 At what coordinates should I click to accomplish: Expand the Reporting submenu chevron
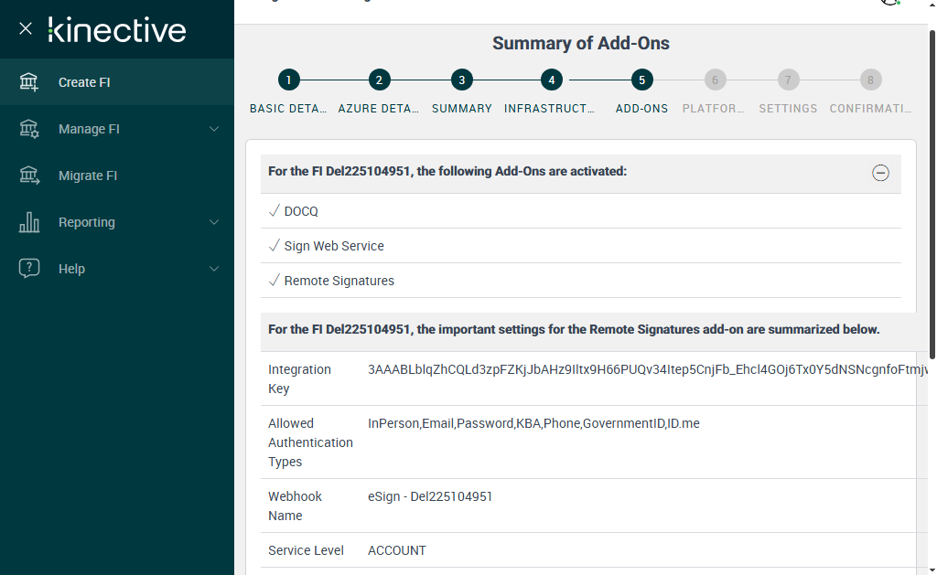tap(214, 222)
